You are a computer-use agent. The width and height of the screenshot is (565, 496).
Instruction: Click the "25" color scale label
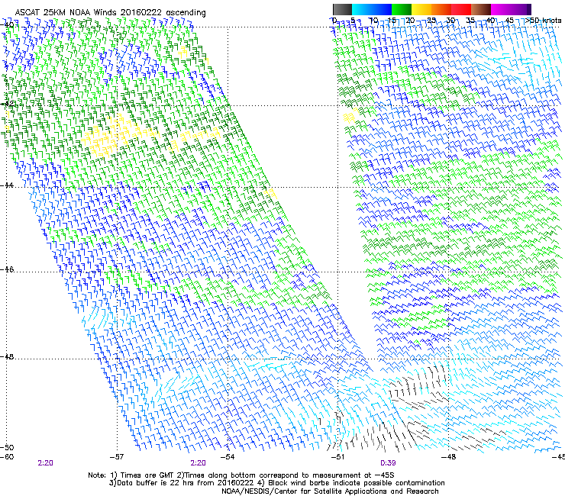point(431,21)
